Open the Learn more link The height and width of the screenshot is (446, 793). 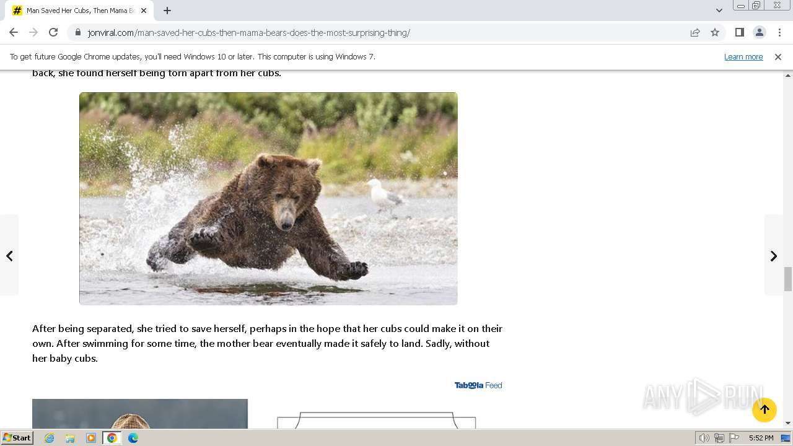(743, 56)
